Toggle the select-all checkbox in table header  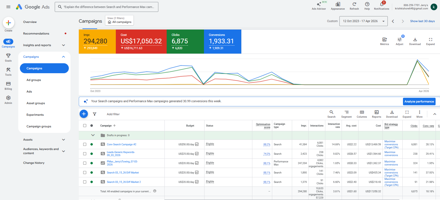click(85, 126)
